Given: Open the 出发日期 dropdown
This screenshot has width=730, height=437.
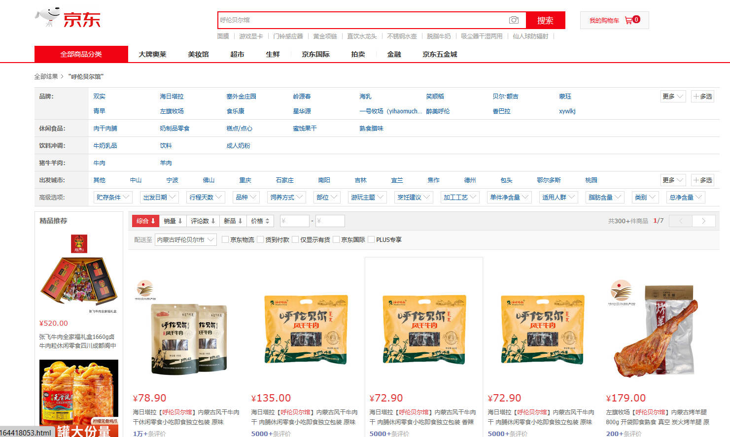Looking at the screenshot, I should [x=159, y=198].
